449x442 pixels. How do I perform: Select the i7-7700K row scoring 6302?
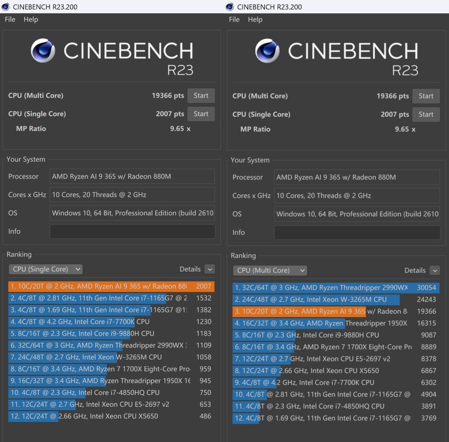(336, 383)
